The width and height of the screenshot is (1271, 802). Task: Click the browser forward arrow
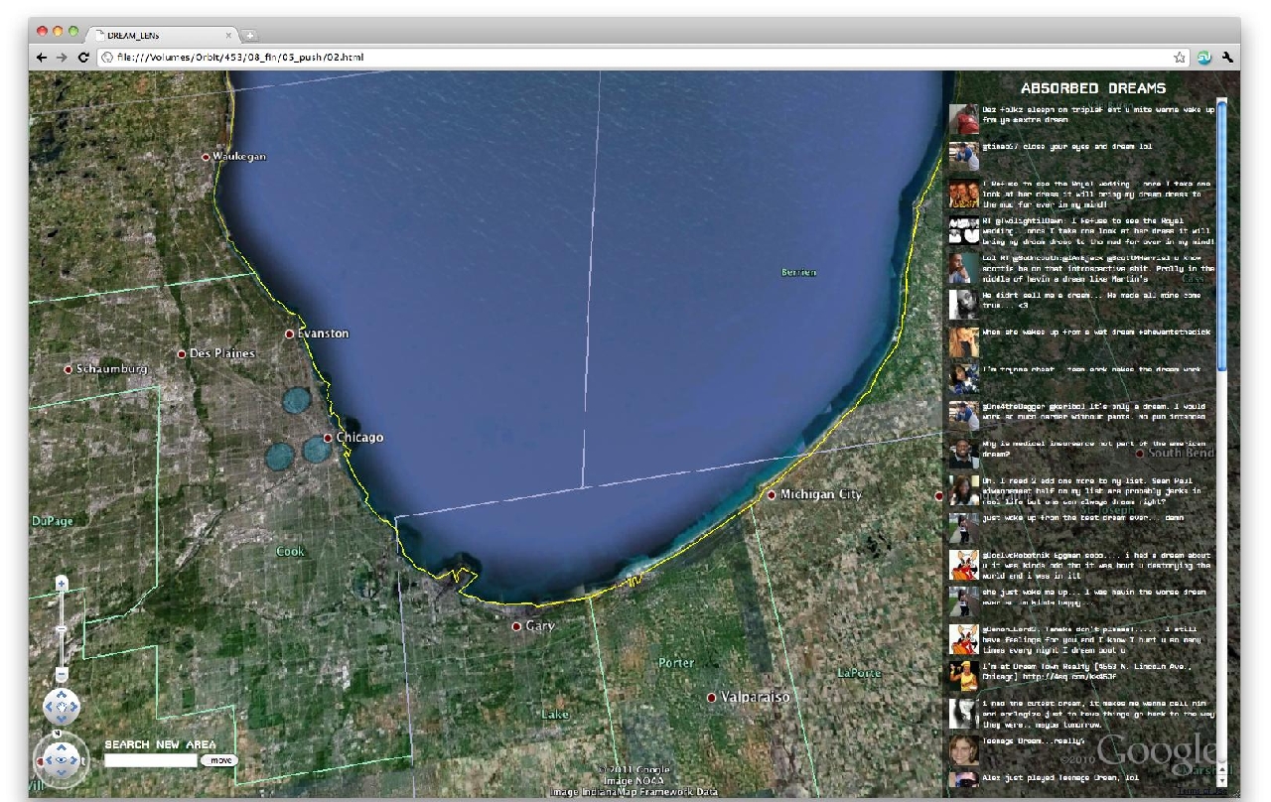63,58
